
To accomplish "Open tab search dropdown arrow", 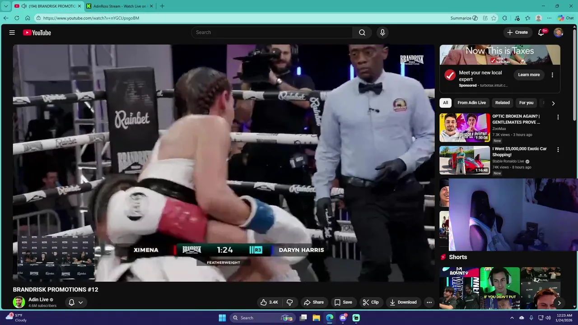I will tap(6, 6).
